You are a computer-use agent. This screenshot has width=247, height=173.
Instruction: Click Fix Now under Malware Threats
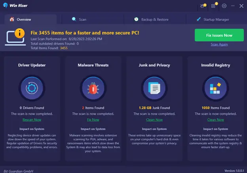[x=93, y=119]
